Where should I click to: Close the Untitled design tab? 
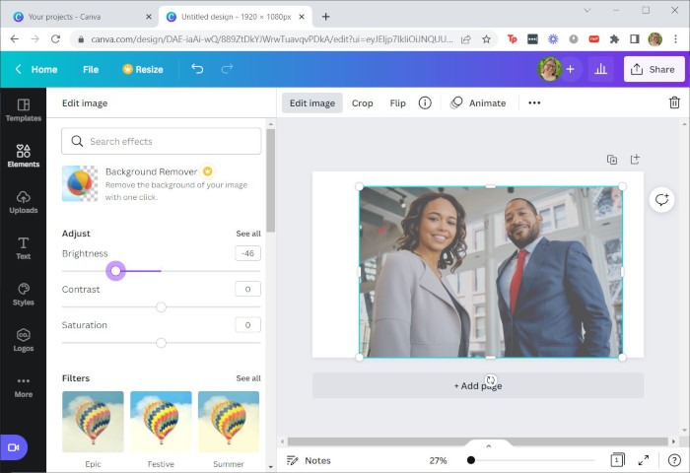[302, 17]
